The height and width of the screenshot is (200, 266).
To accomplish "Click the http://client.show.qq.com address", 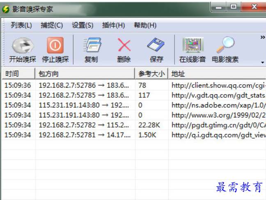I will [x=218, y=85].
